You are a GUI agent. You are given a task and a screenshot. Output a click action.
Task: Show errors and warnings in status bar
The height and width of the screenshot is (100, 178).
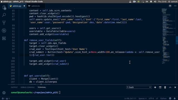click(x=6, y=98)
